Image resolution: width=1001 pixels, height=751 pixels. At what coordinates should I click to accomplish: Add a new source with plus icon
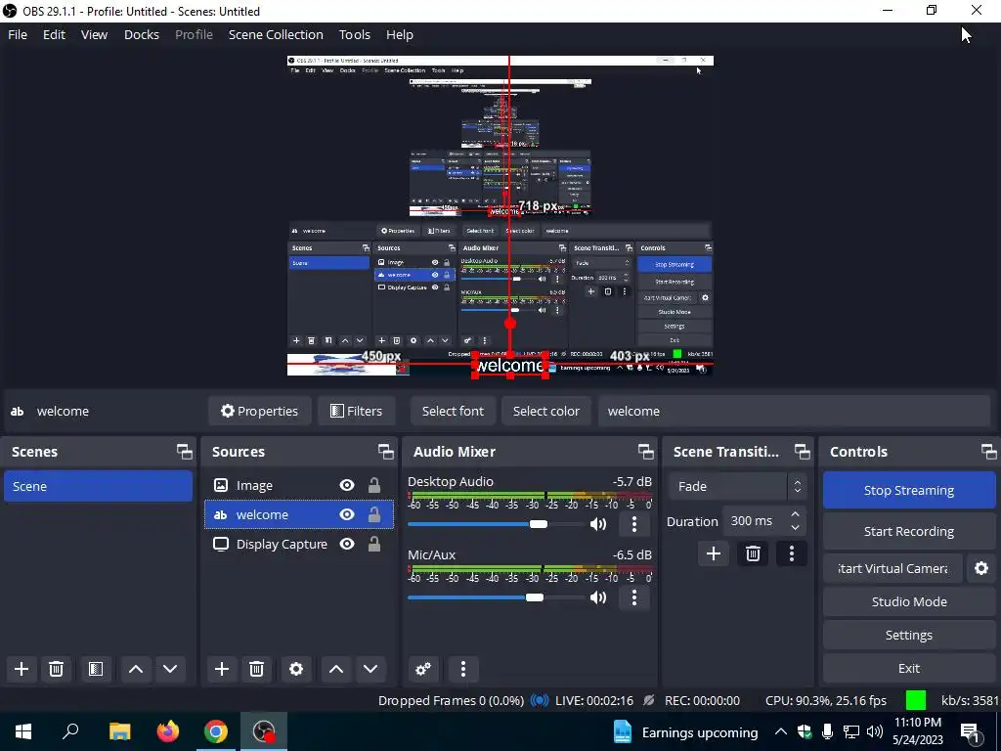tap(222, 669)
